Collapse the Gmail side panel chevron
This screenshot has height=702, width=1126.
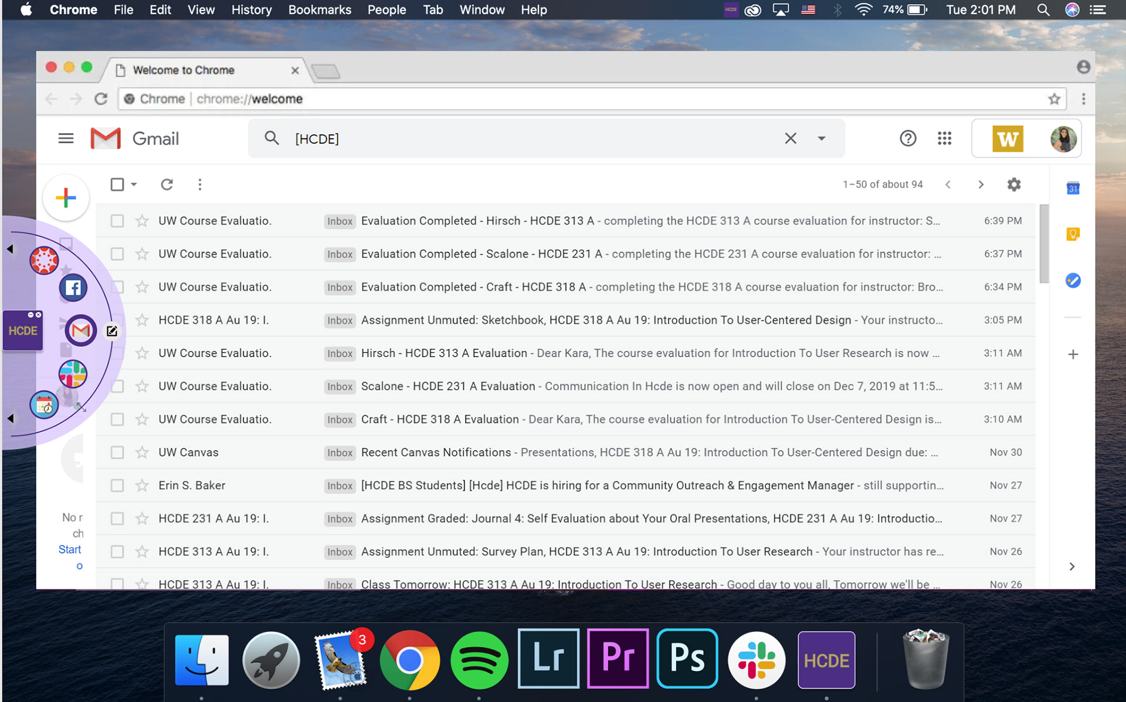pyautogui.click(x=1072, y=567)
